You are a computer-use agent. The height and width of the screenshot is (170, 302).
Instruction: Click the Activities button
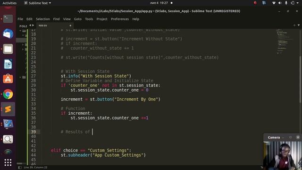pyautogui.click(x=9, y=3)
